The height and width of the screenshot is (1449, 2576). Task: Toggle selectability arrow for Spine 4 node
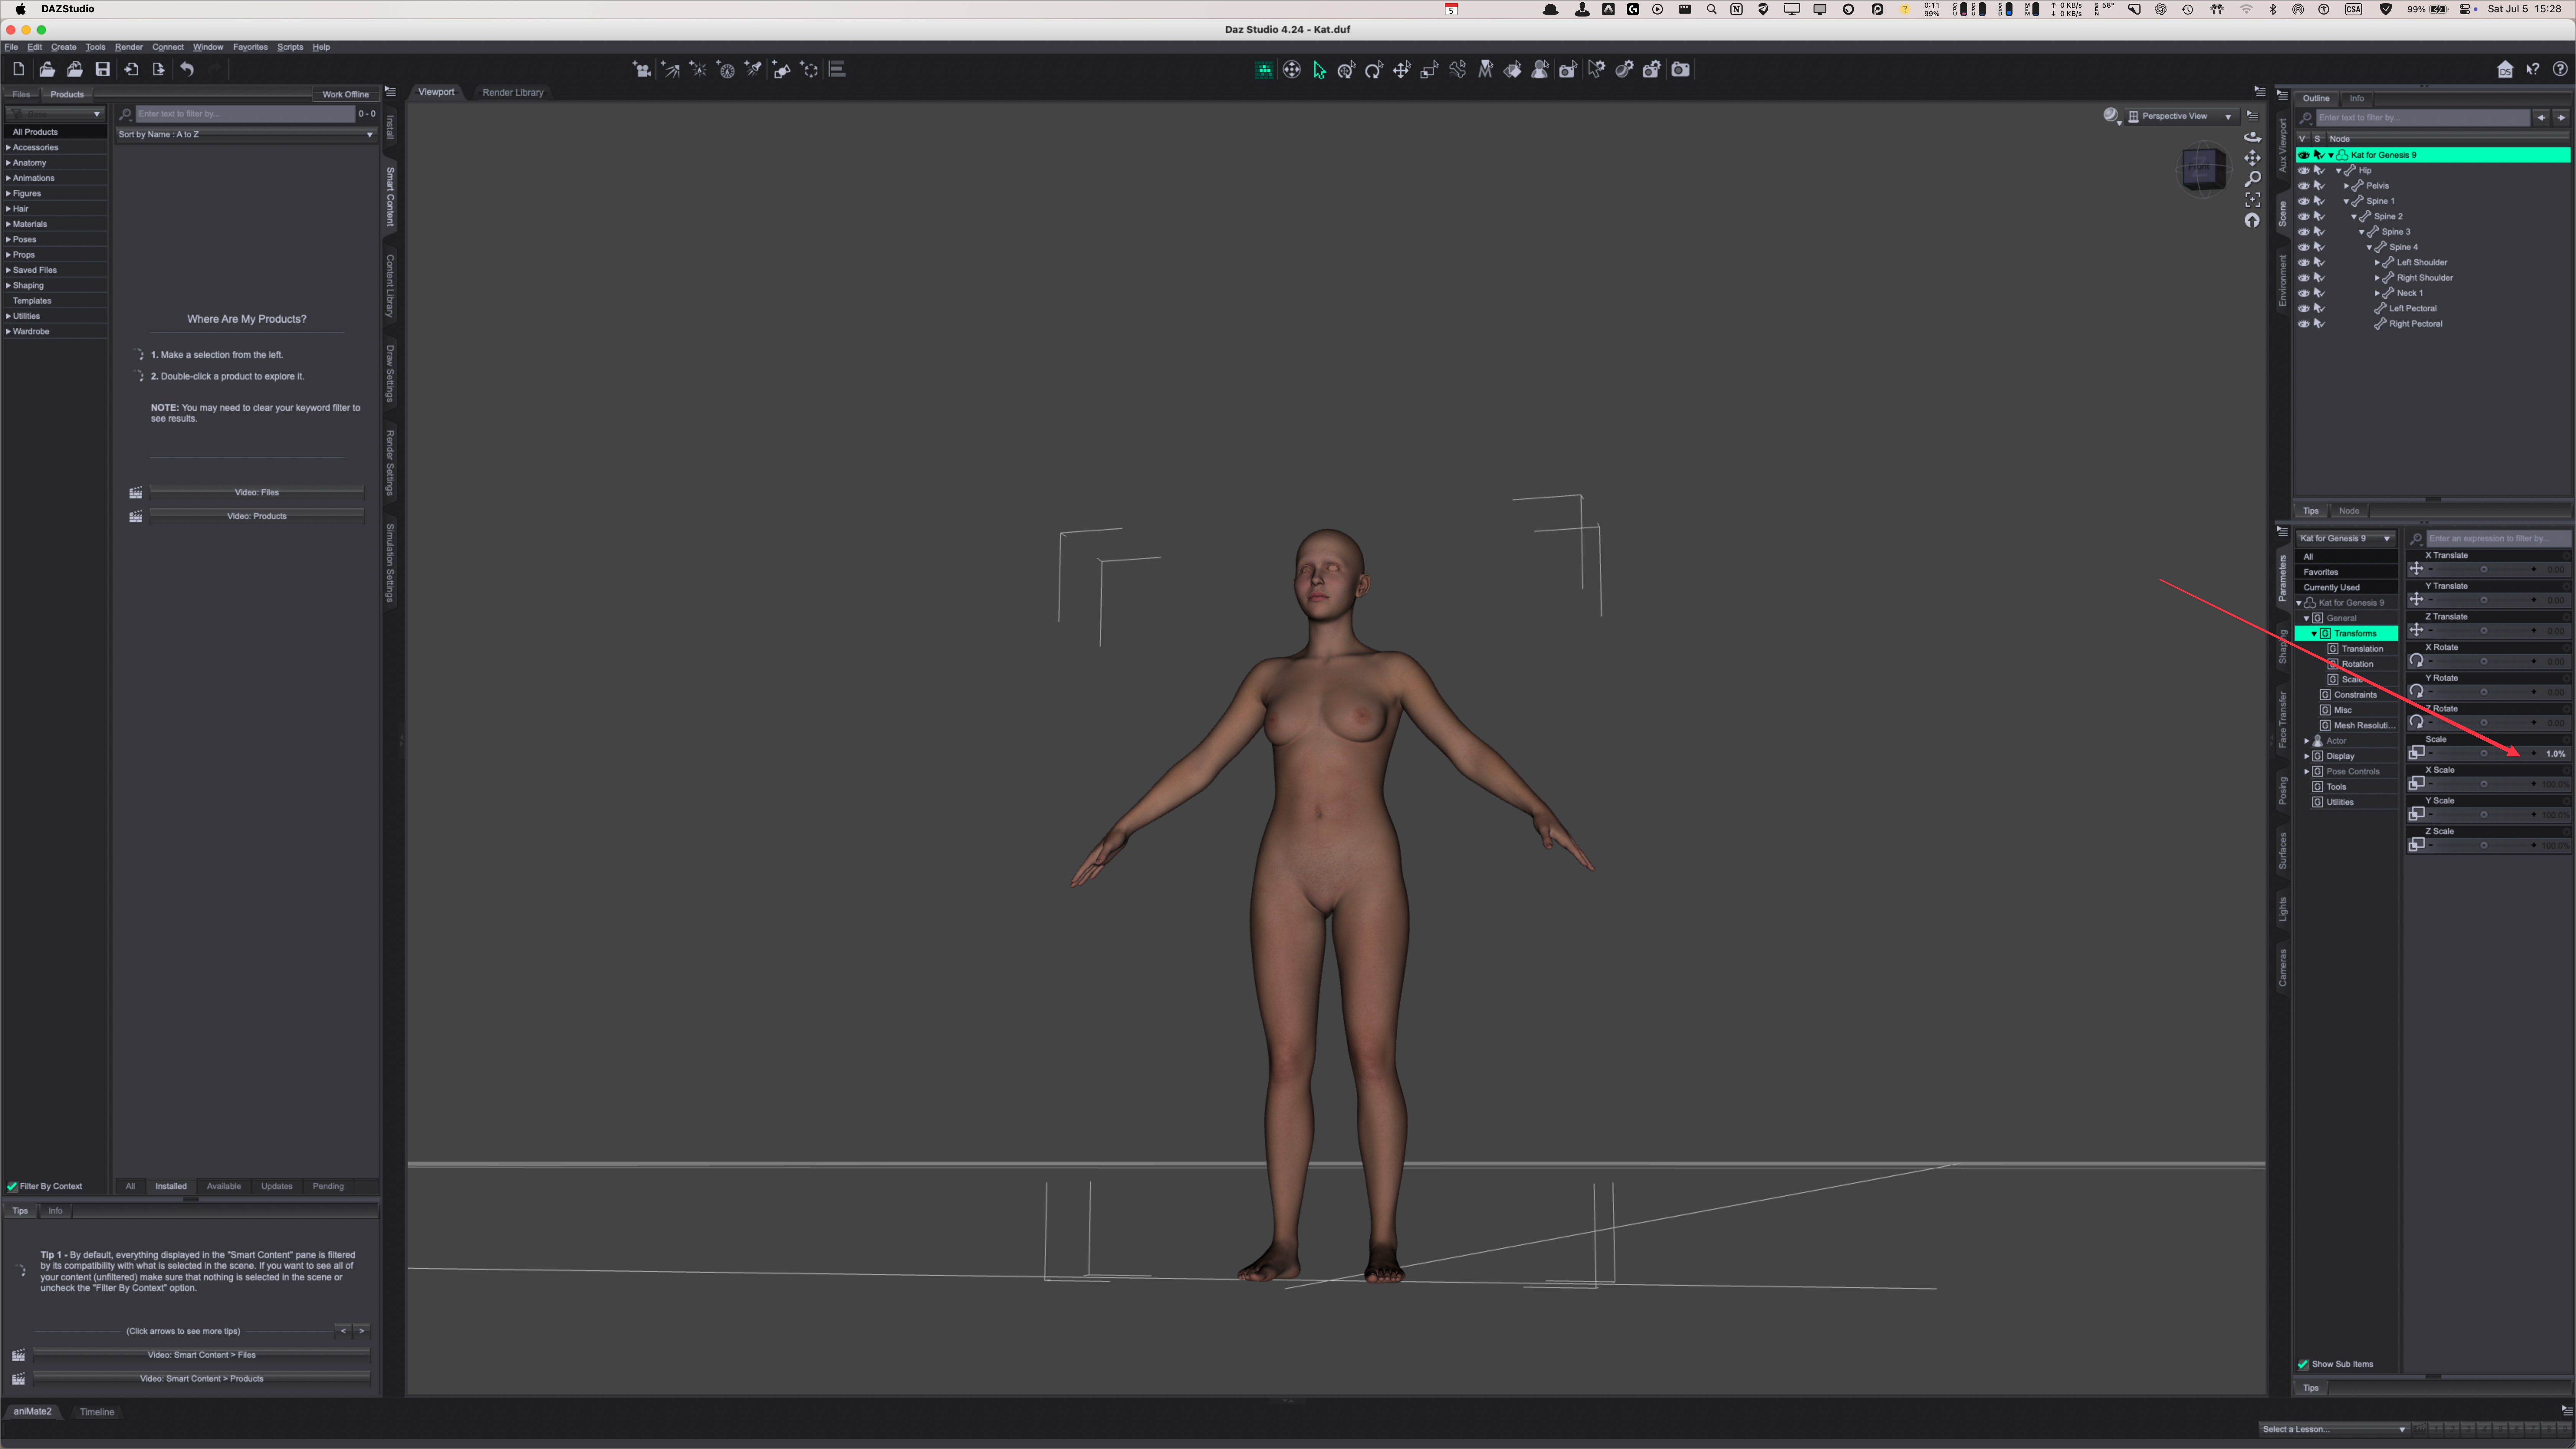2319,247
